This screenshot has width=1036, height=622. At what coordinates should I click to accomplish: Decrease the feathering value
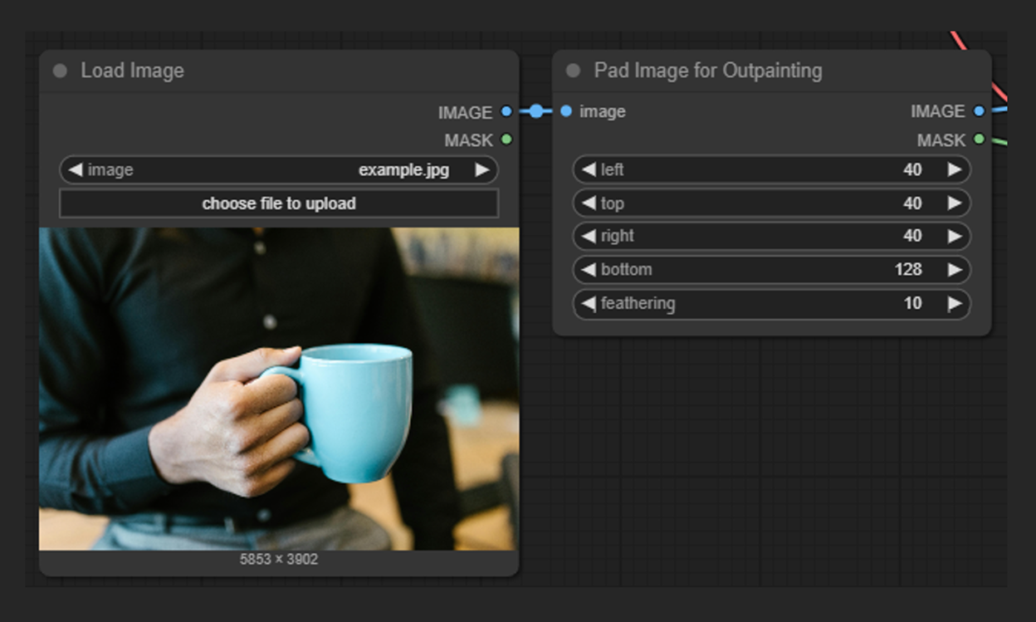(589, 303)
